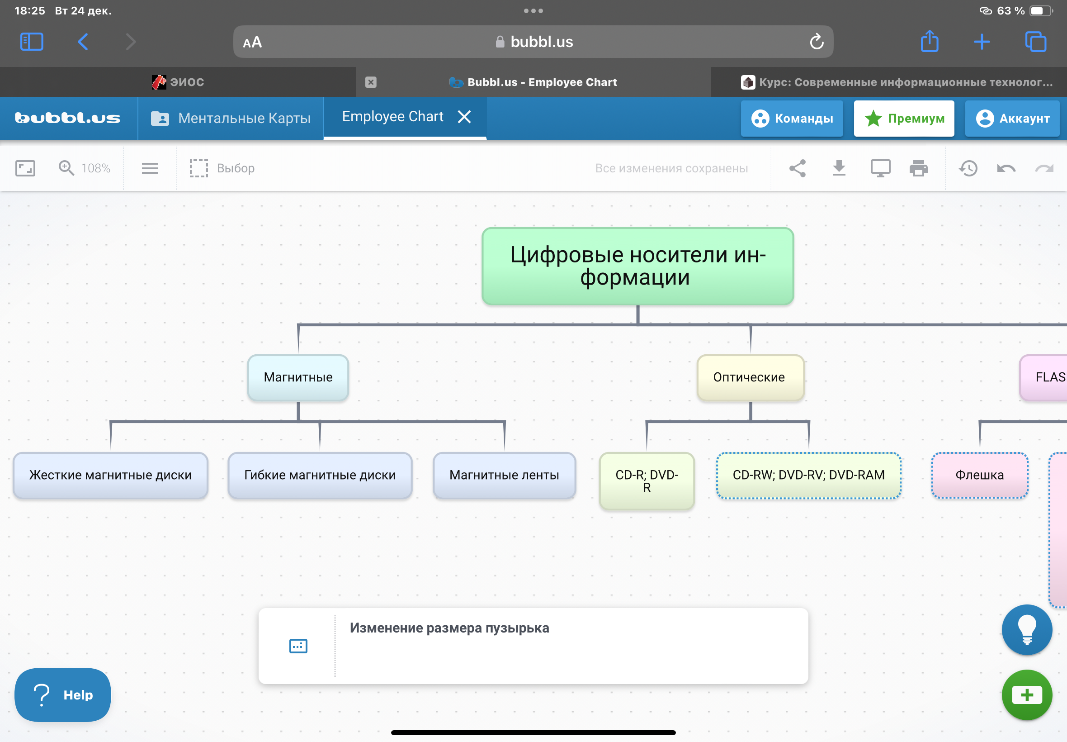The width and height of the screenshot is (1067, 742).
Task: Click the redo arrow
Action: point(1044,168)
